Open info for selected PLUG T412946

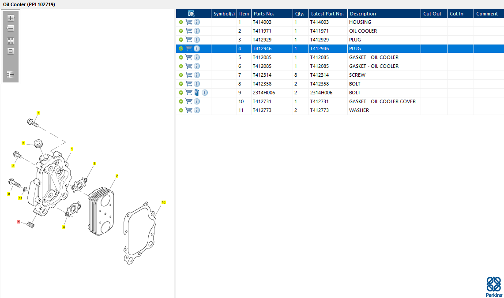(x=197, y=48)
